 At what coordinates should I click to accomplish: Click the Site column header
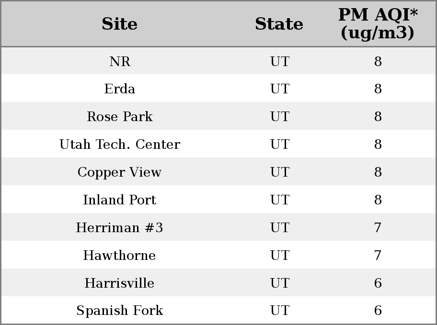pyautogui.click(x=120, y=24)
